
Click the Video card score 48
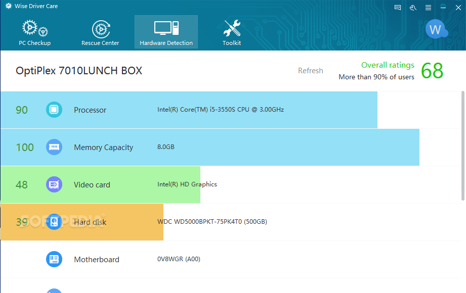(22, 185)
